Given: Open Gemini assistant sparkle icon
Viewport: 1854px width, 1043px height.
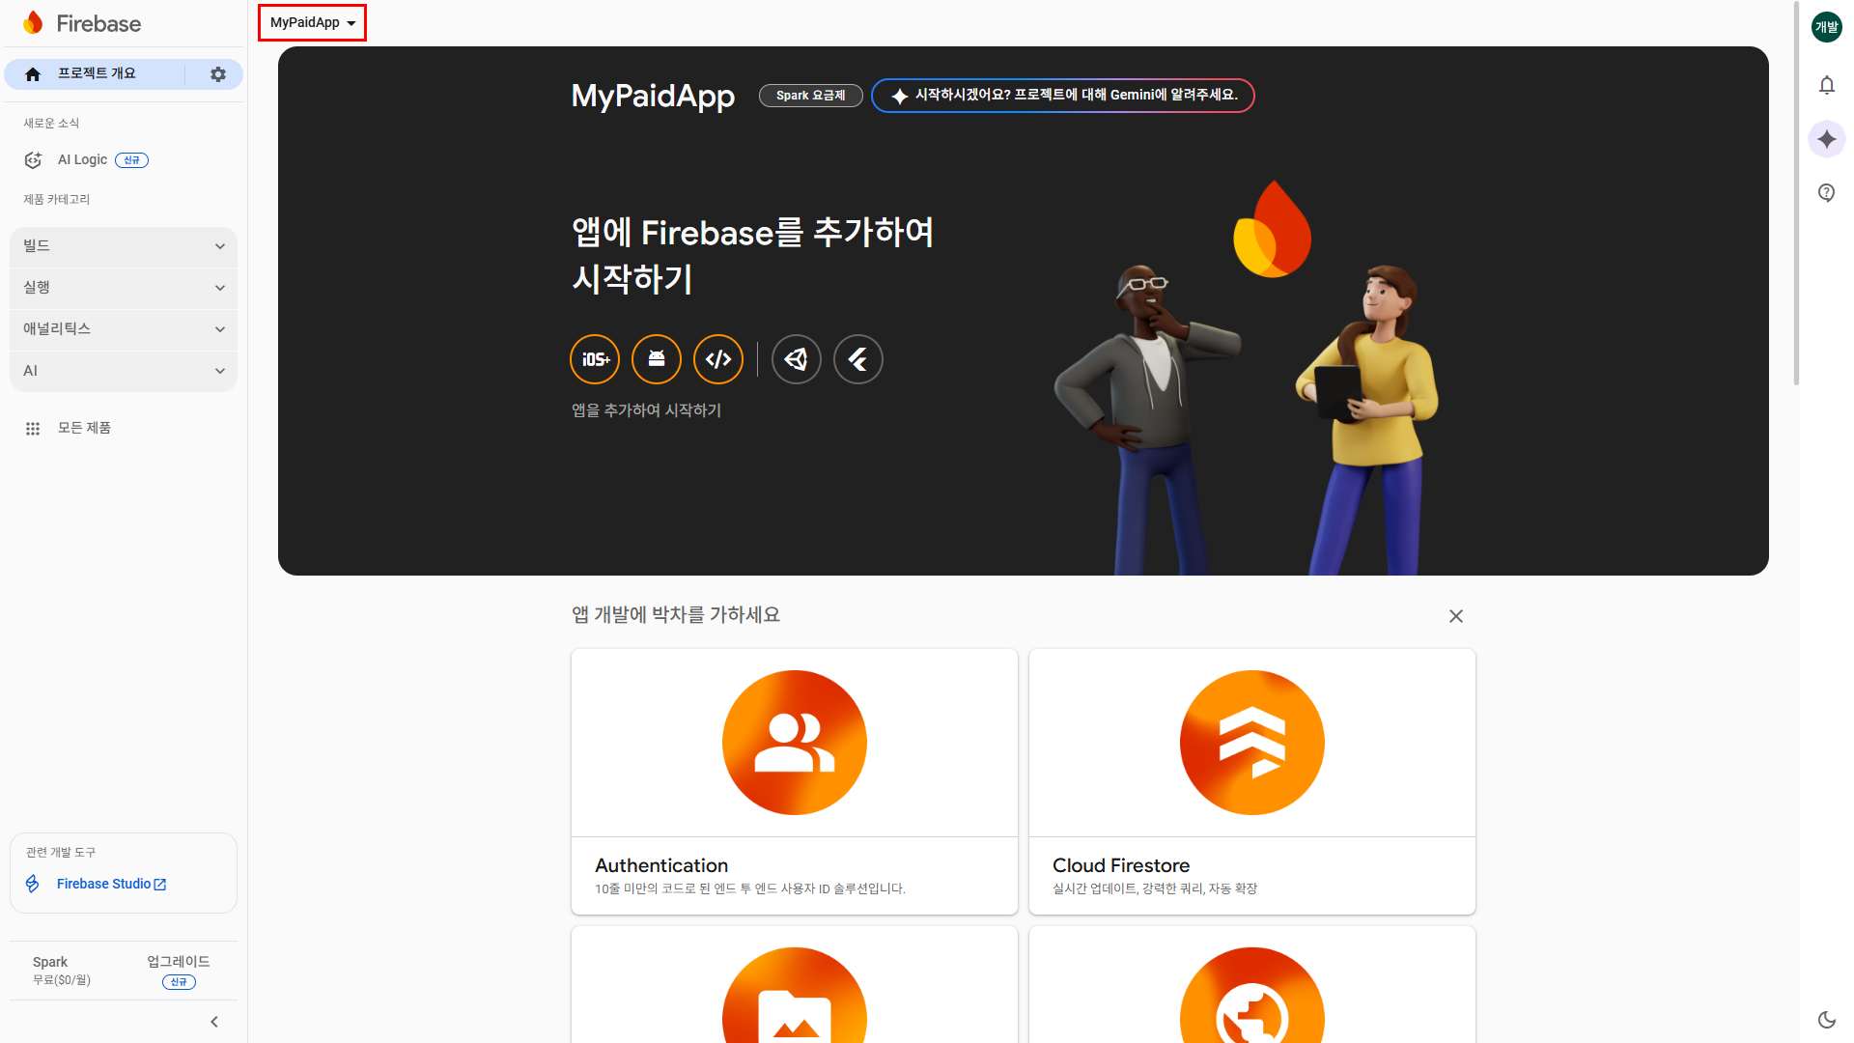Looking at the screenshot, I should [1826, 139].
